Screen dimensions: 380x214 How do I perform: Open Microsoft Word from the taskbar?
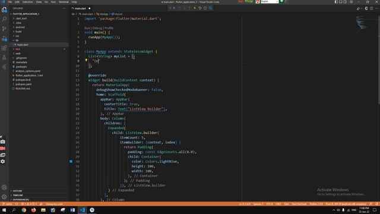(72, 210)
